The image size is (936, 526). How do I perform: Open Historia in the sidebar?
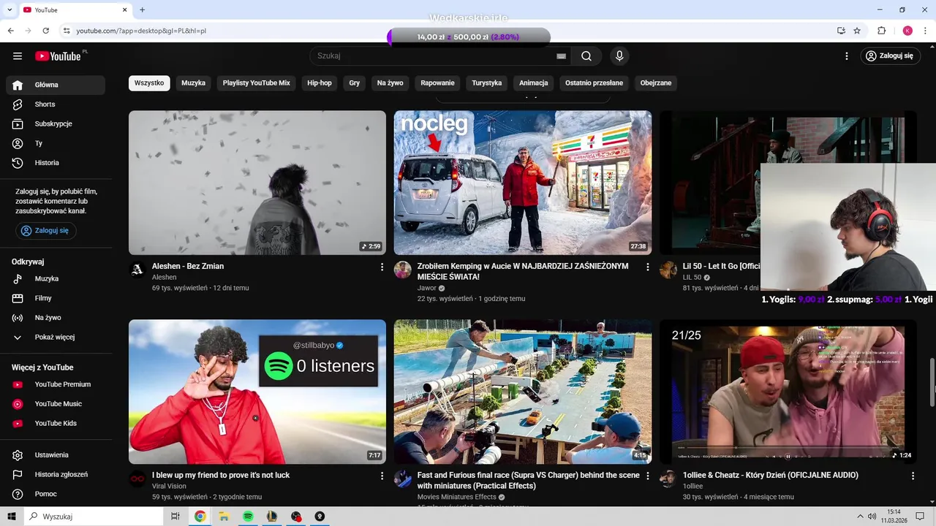(x=56, y=163)
